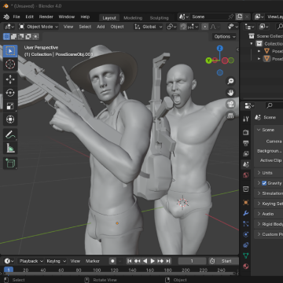Click the green Y axis gizmo

209,61
